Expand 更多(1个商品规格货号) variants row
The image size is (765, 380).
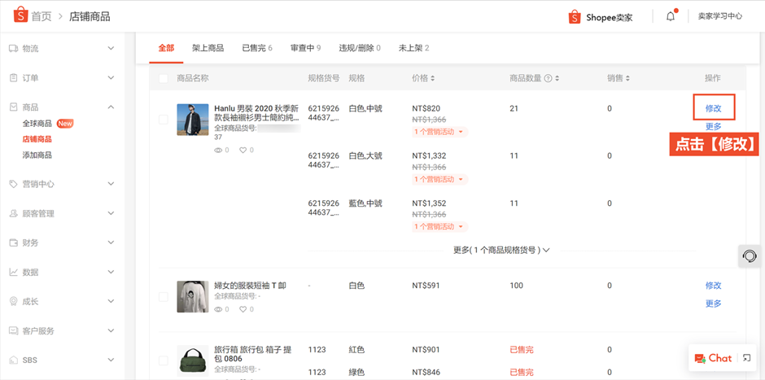pyautogui.click(x=502, y=250)
